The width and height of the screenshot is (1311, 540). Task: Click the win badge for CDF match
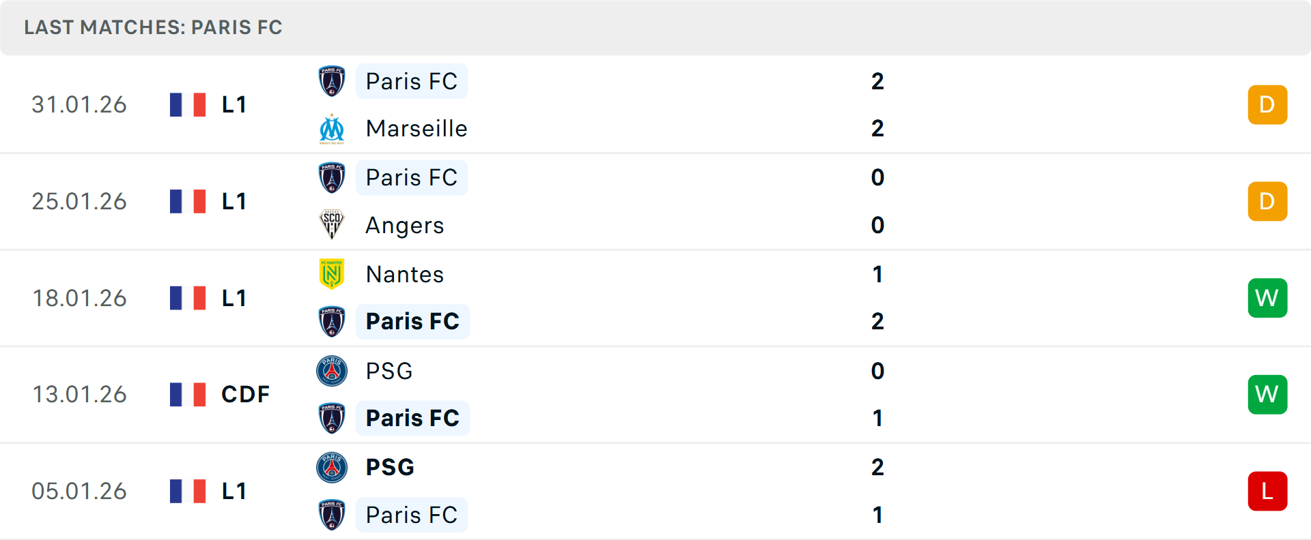point(1267,394)
